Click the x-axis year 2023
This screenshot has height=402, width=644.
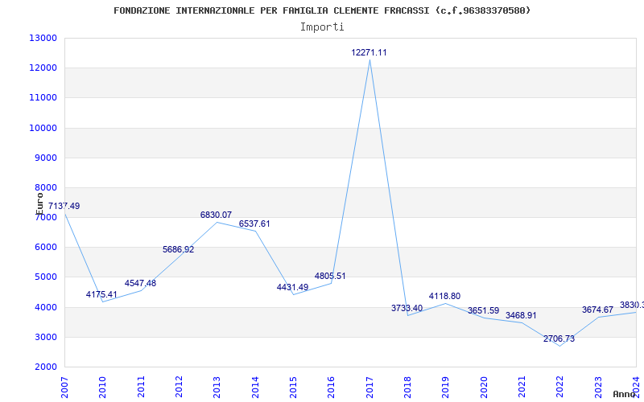(598, 388)
